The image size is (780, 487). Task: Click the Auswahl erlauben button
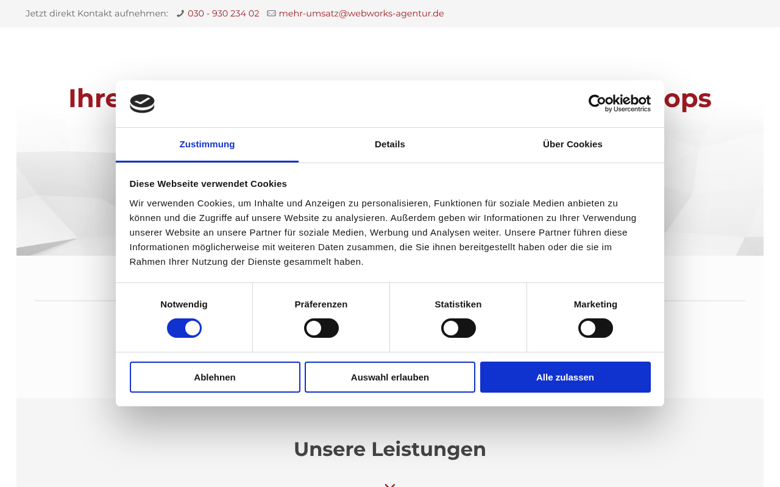(390, 377)
